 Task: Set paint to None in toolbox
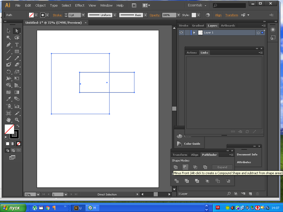point(19,144)
